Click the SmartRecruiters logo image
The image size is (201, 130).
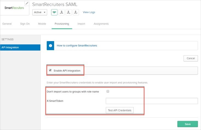14,8
